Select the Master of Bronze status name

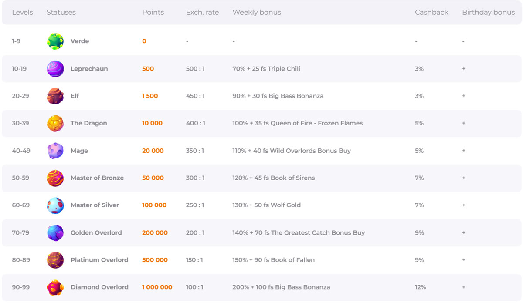(97, 178)
